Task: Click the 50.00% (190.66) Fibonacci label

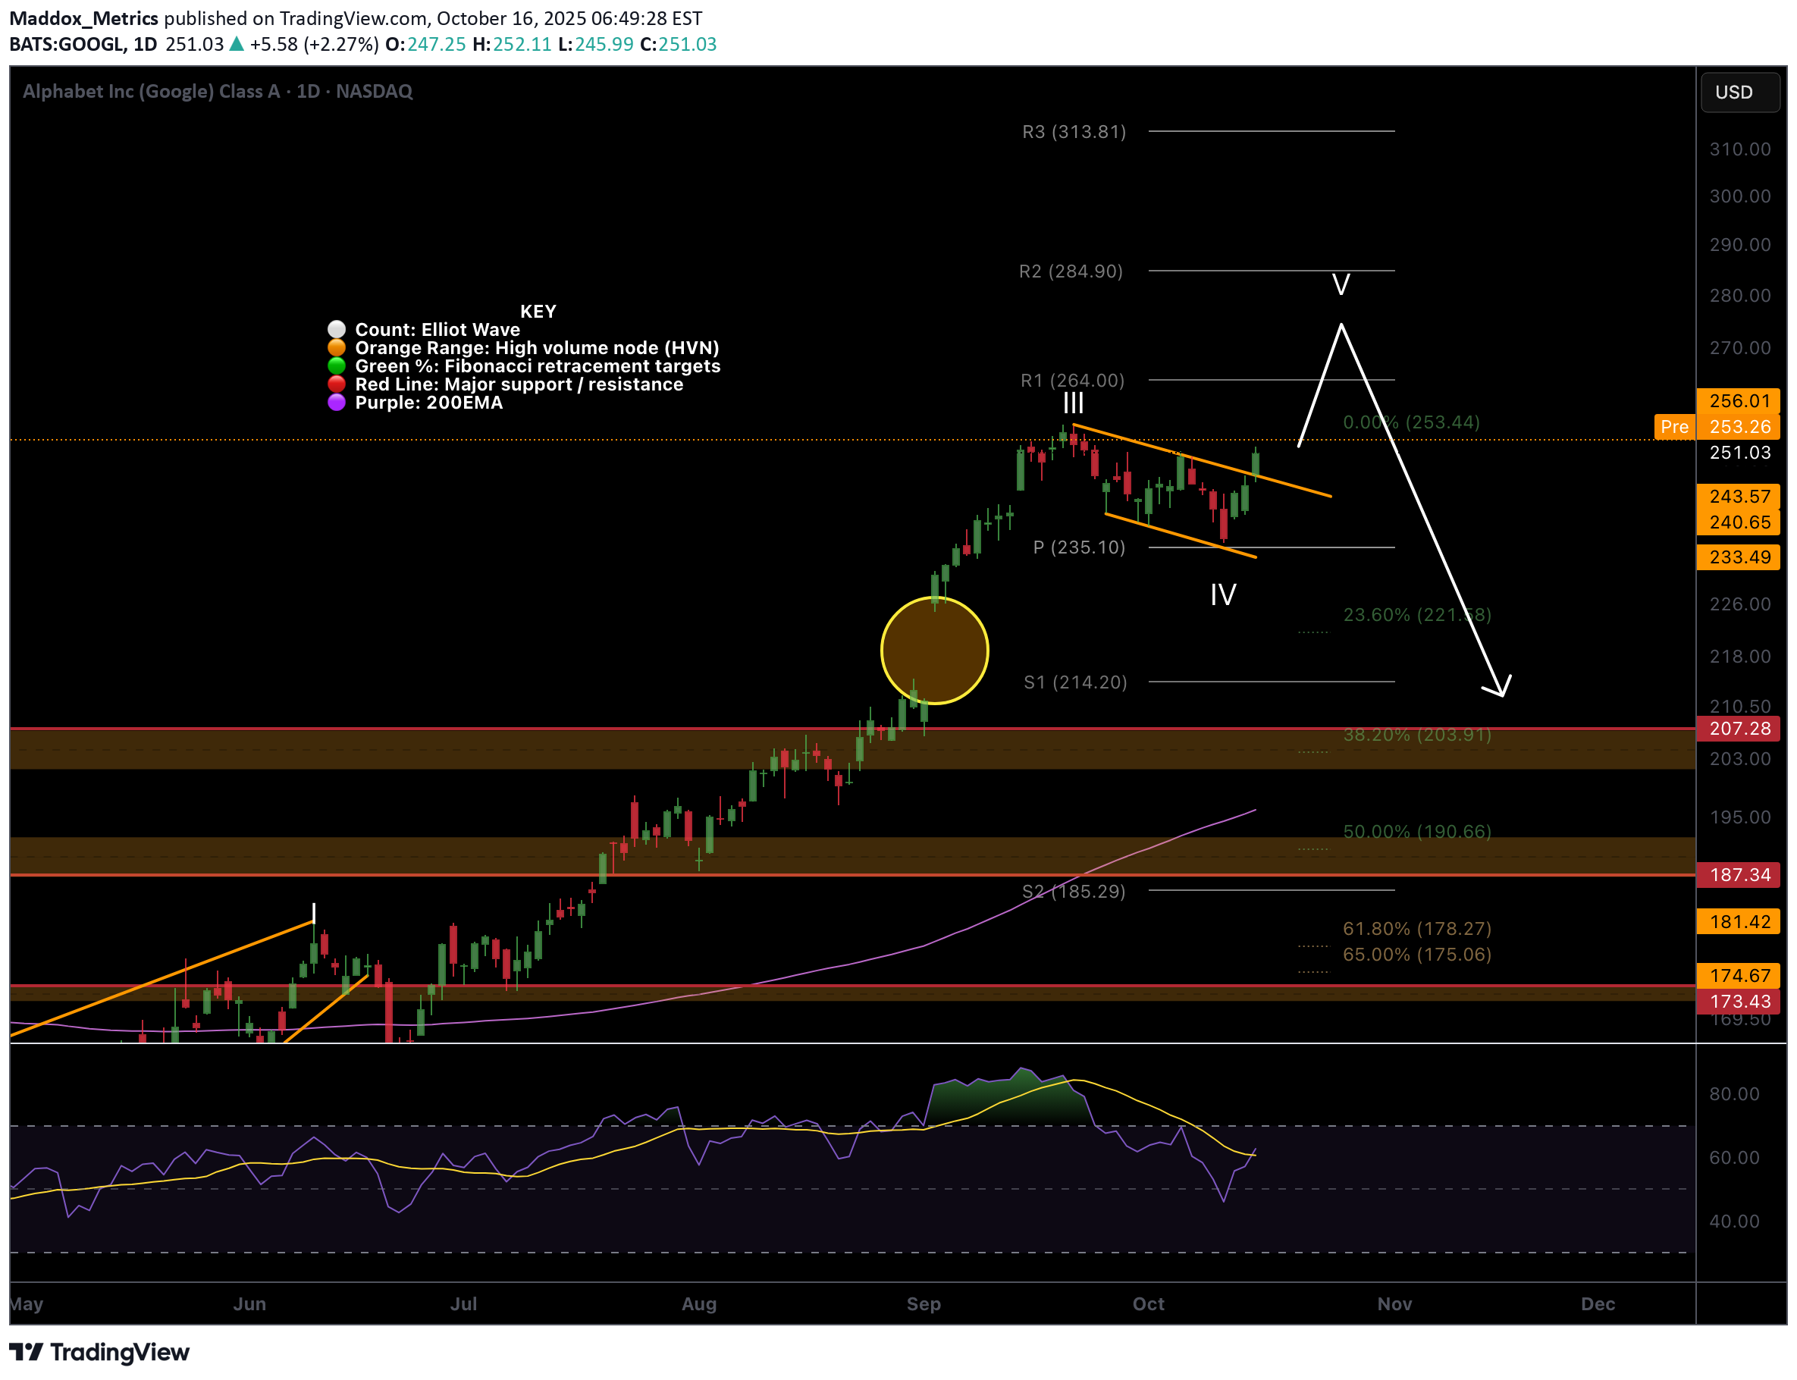Action: [x=1416, y=831]
